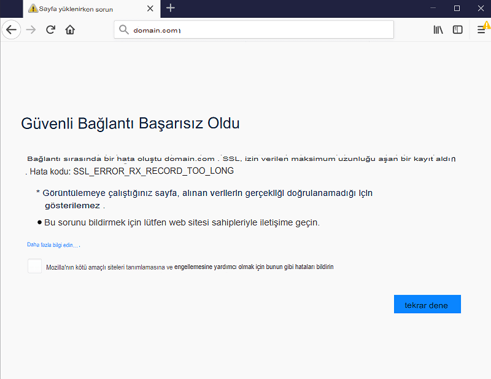Navigate forward one page

click(31, 29)
